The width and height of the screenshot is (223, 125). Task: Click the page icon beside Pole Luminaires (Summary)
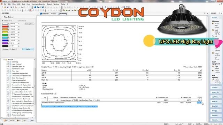[10, 99]
